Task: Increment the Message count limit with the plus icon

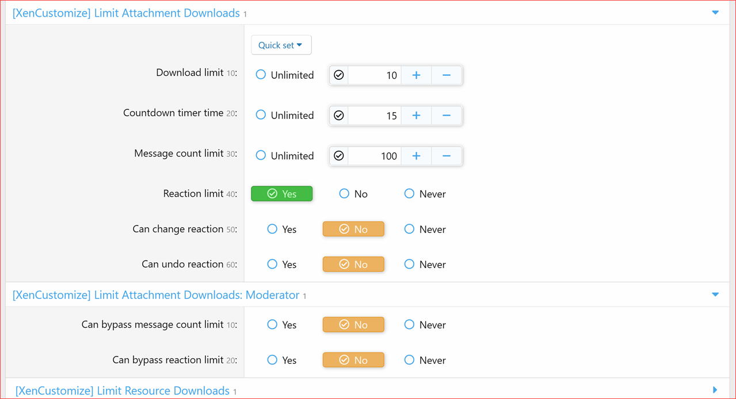Action: click(x=415, y=155)
